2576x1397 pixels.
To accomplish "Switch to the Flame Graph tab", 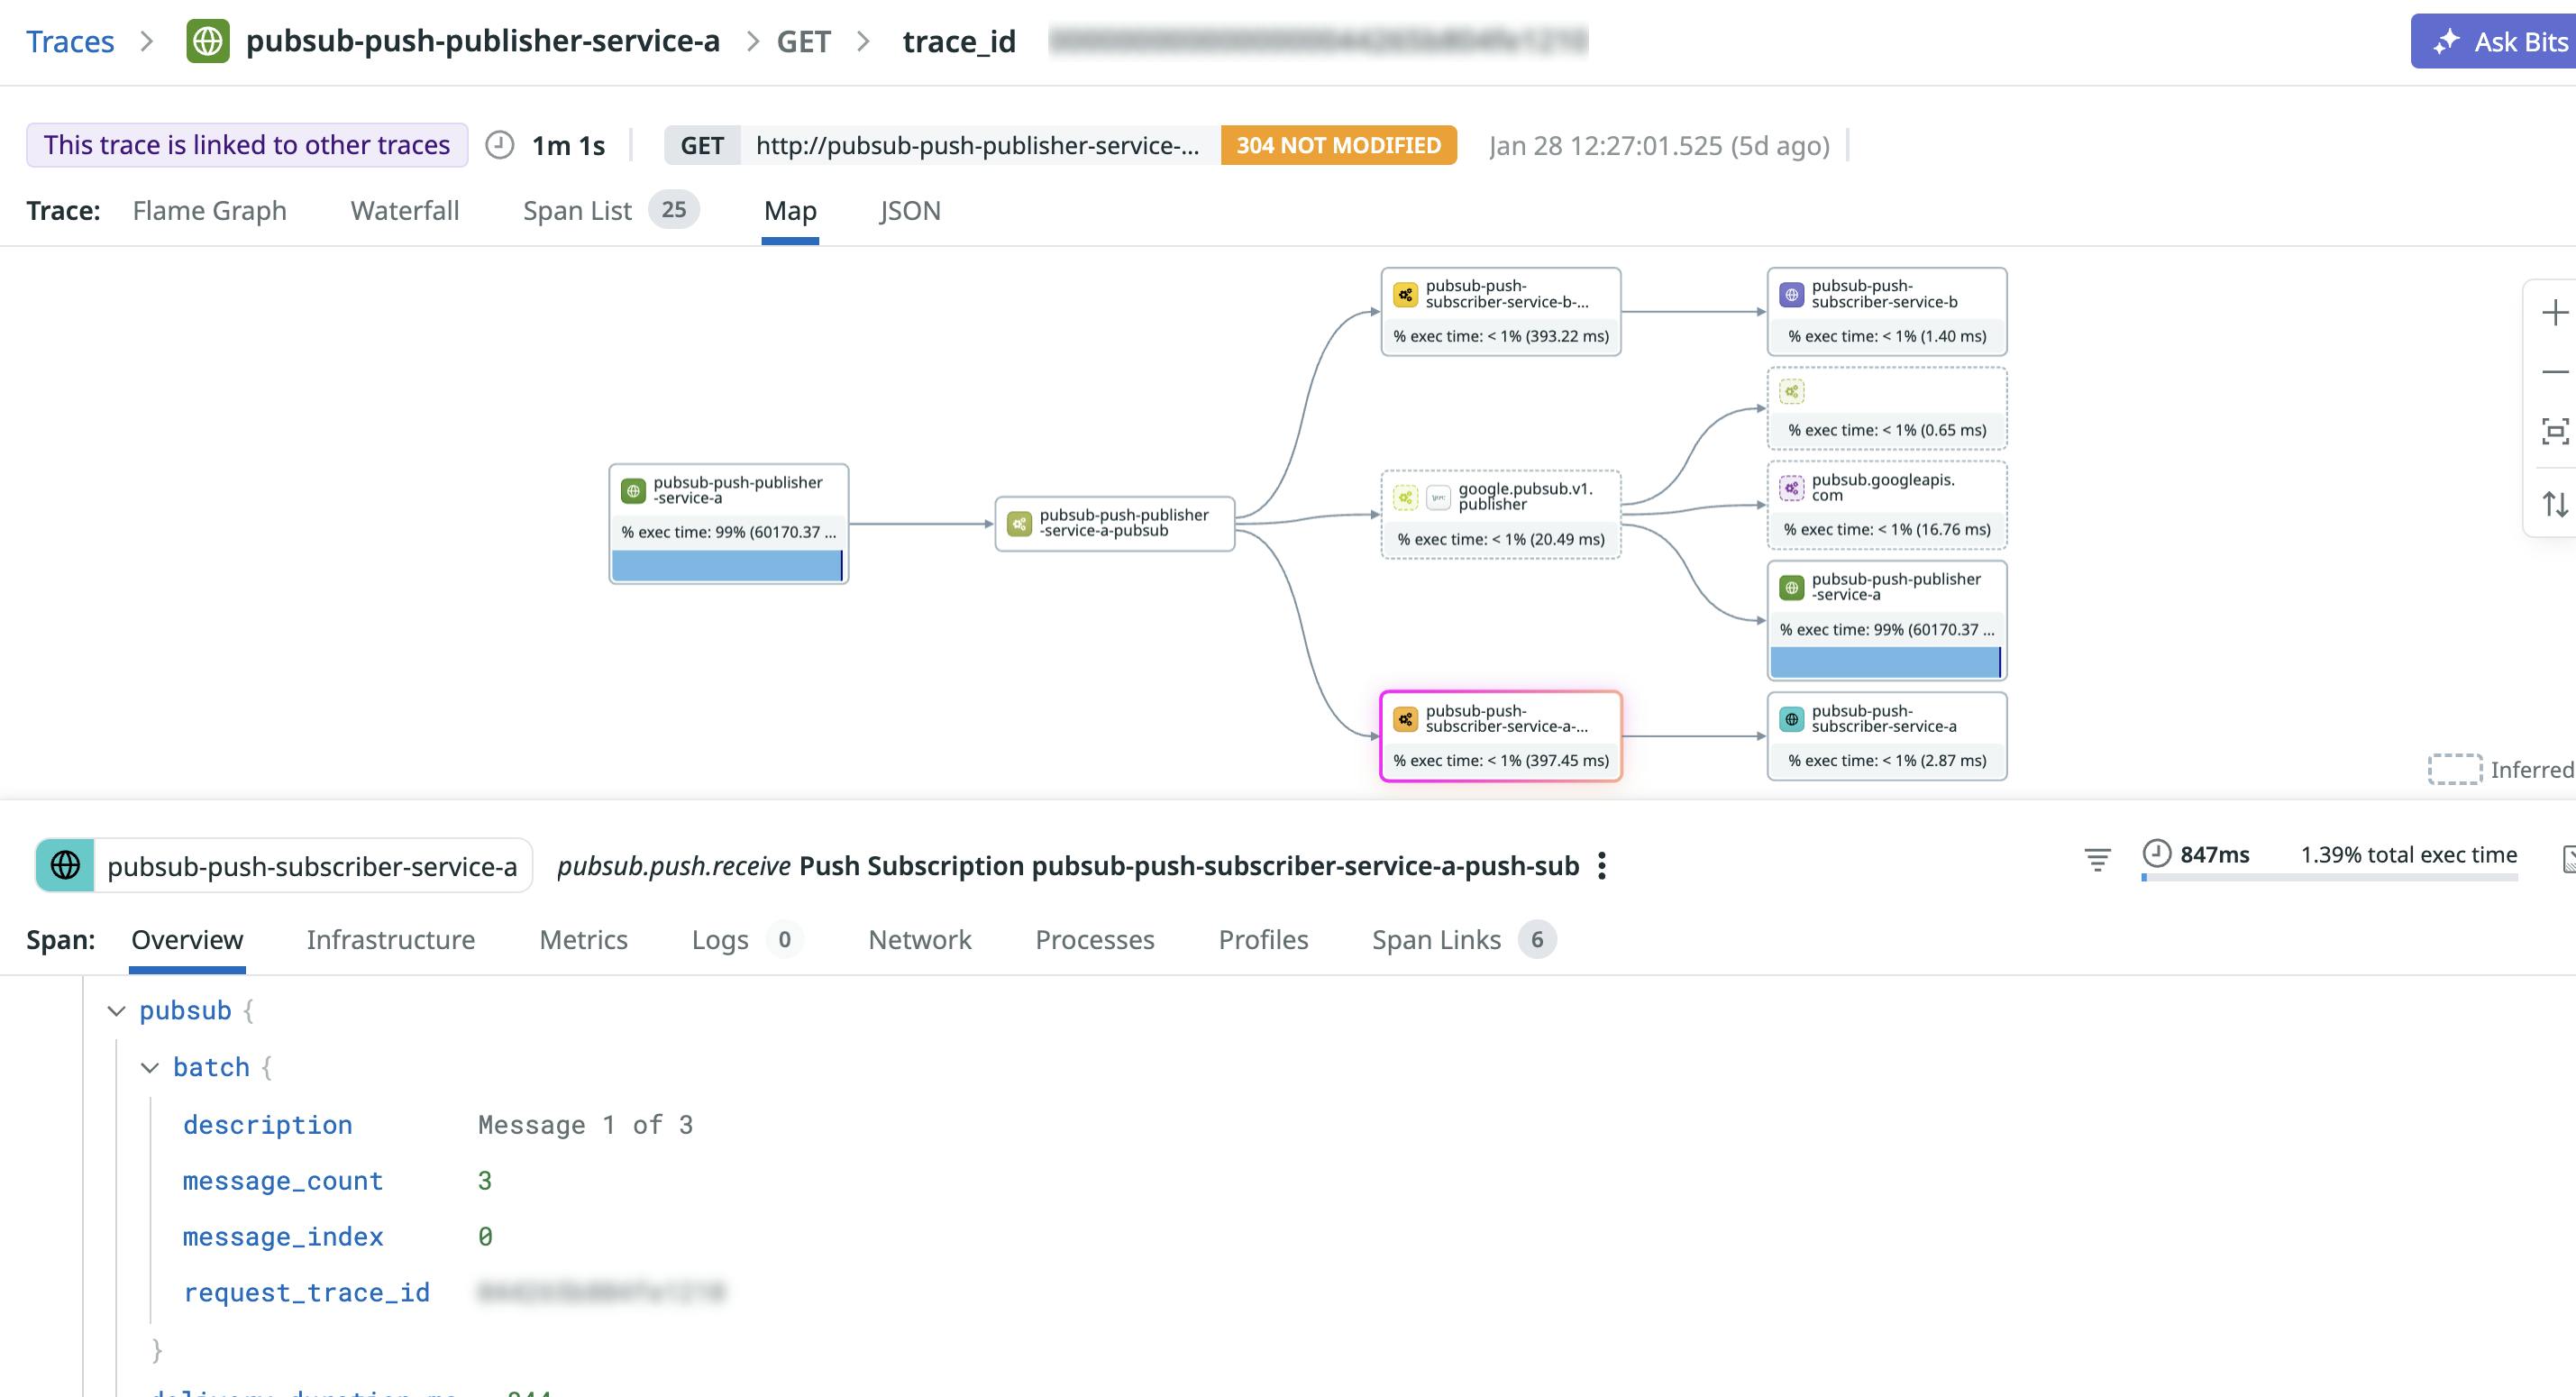I will pyautogui.click(x=208, y=210).
